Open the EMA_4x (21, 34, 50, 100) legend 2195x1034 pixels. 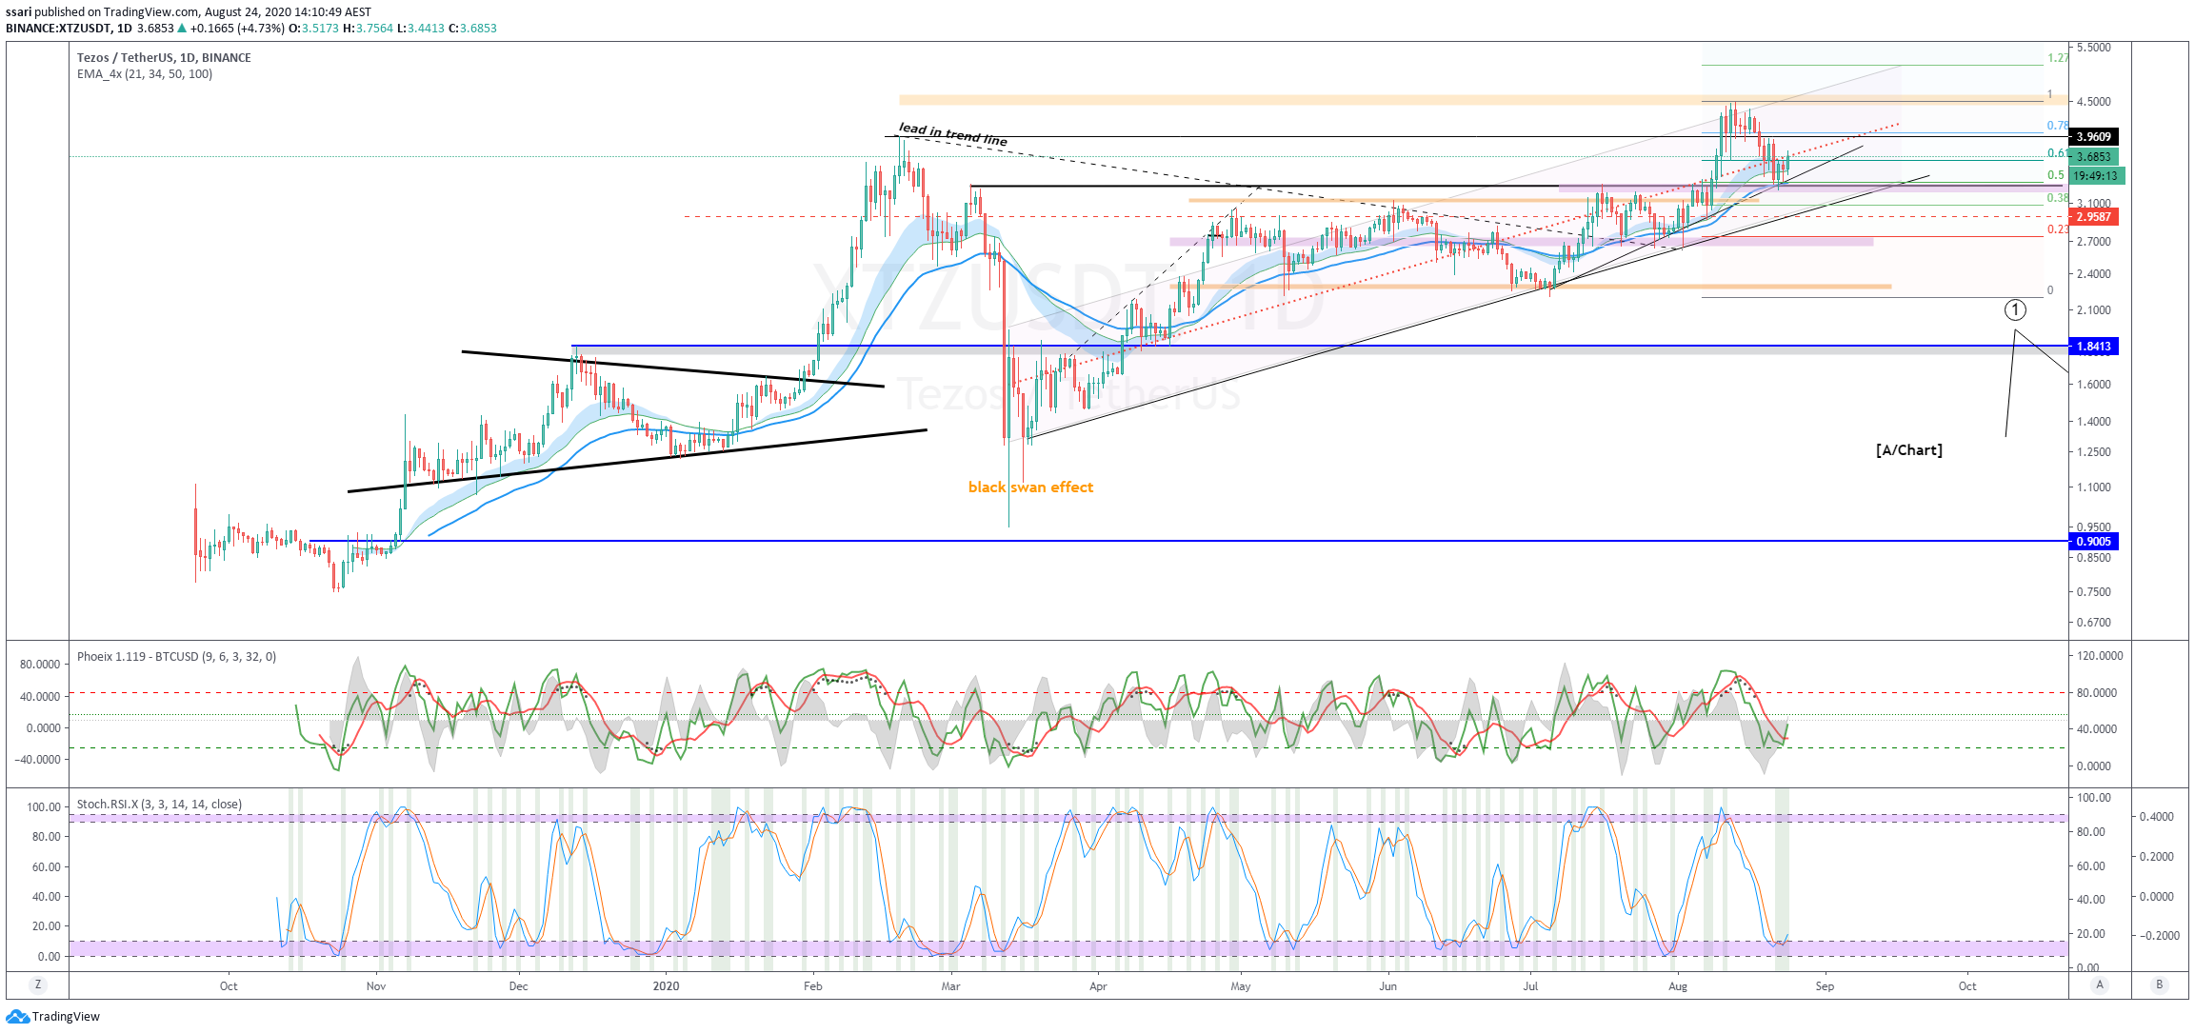145,74
